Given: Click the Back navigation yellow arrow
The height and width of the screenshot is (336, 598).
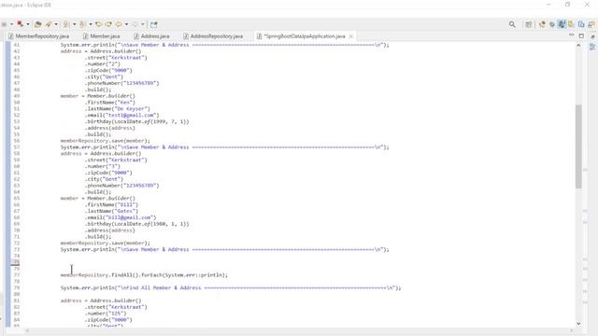Looking at the screenshot, I should pos(119,24).
